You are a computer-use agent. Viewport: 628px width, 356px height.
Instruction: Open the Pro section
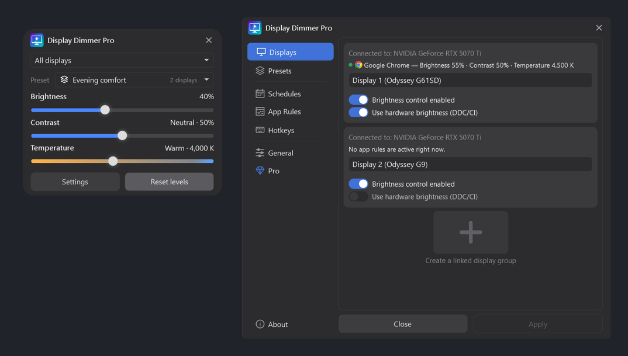[291, 170]
